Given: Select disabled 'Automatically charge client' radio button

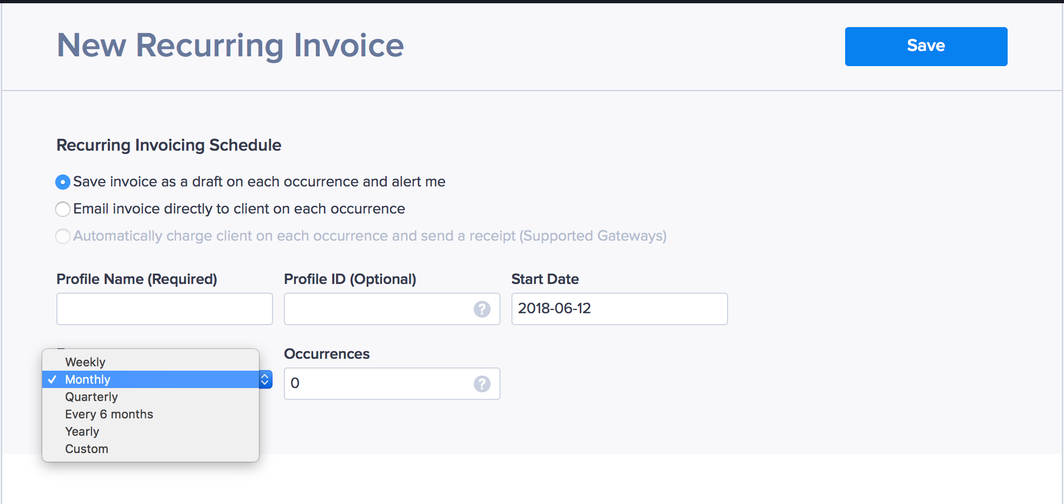Looking at the screenshot, I should tap(63, 236).
